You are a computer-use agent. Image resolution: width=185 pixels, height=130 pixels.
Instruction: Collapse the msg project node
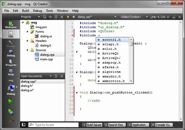(x=23, y=22)
